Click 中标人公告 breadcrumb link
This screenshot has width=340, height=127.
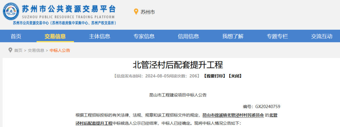pyautogui.click(x=60, y=50)
